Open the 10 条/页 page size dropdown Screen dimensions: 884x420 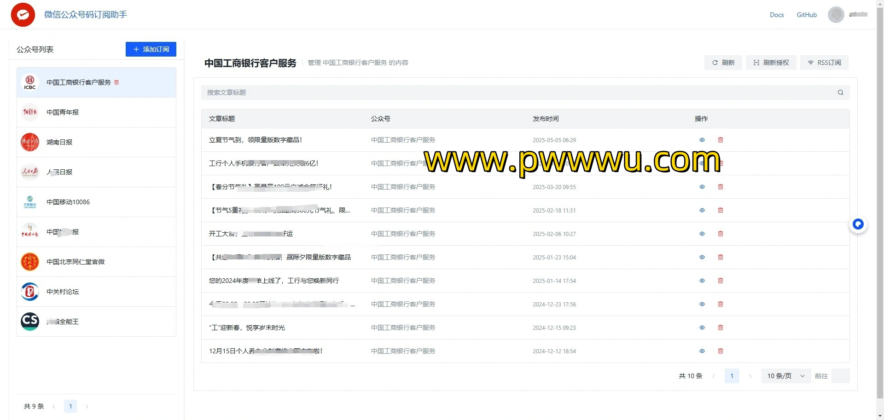pos(786,376)
